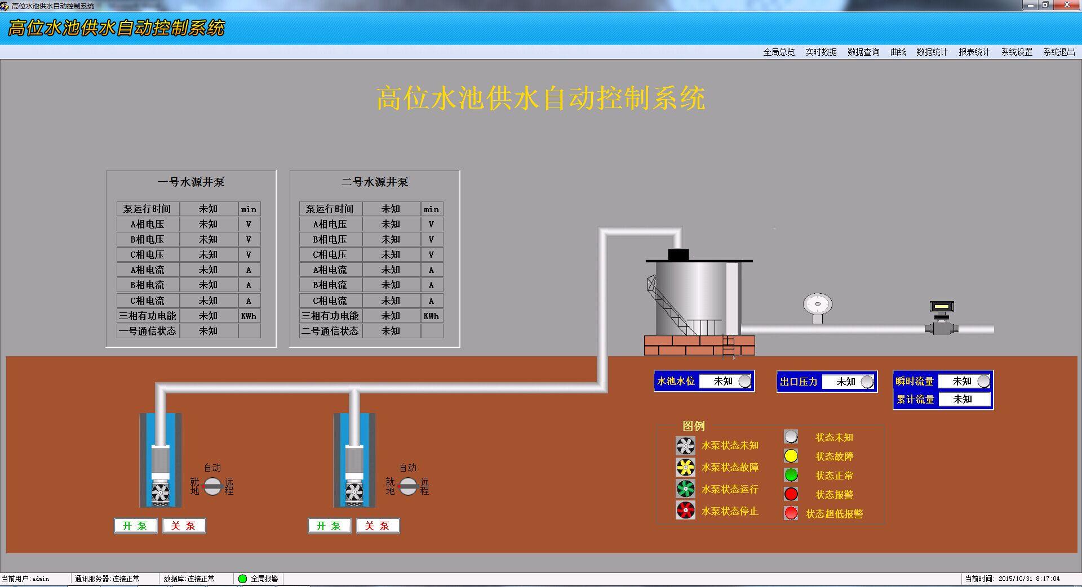Click the 出口压力 indicator lamp
Image resolution: width=1082 pixels, height=587 pixels.
[x=866, y=382]
